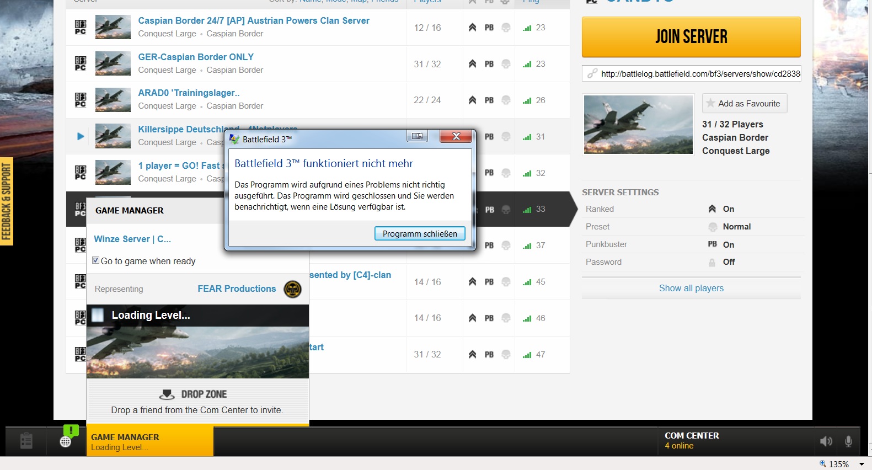Click the 22 / 24 player count
This screenshot has height=470, width=872.
pos(427,100)
